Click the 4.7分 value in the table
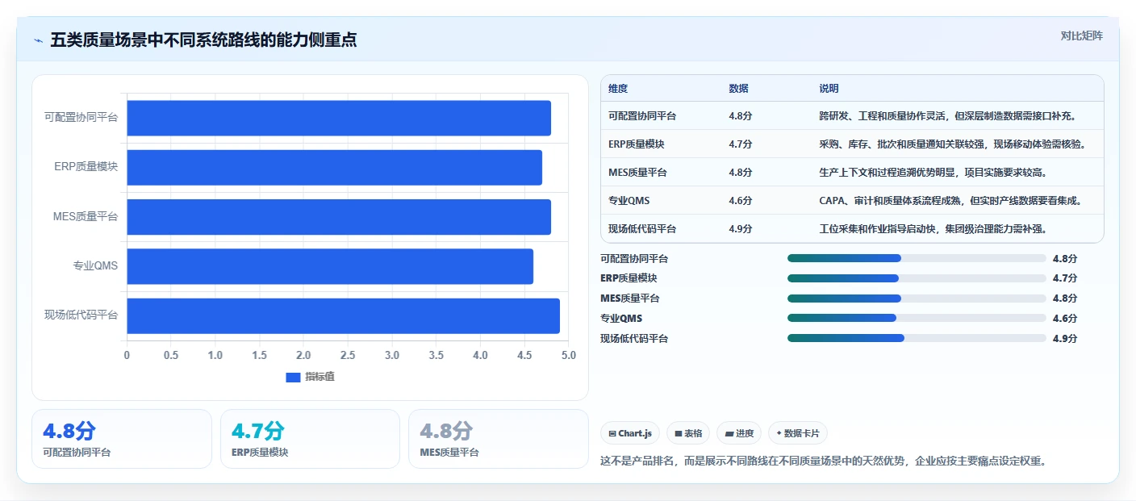This screenshot has width=1136, height=501. 741,144
